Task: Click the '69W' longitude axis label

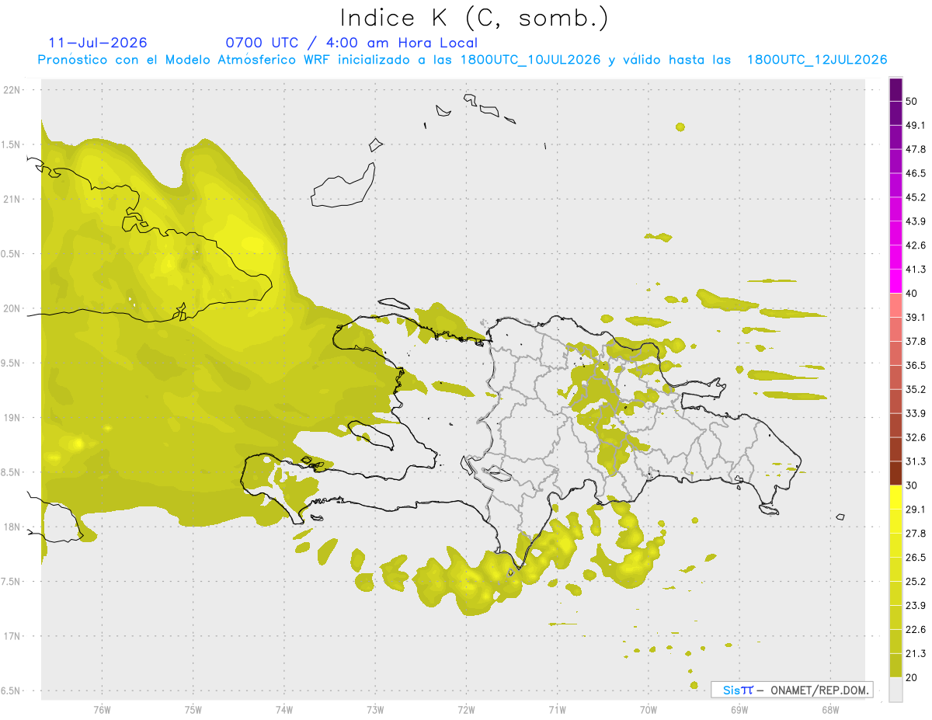Action: pyautogui.click(x=739, y=710)
